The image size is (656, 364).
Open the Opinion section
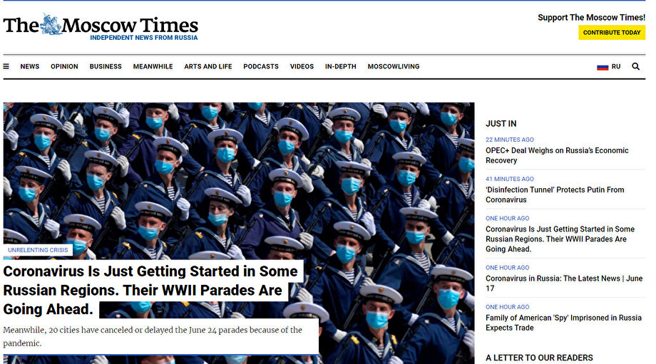click(x=64, y=67)
